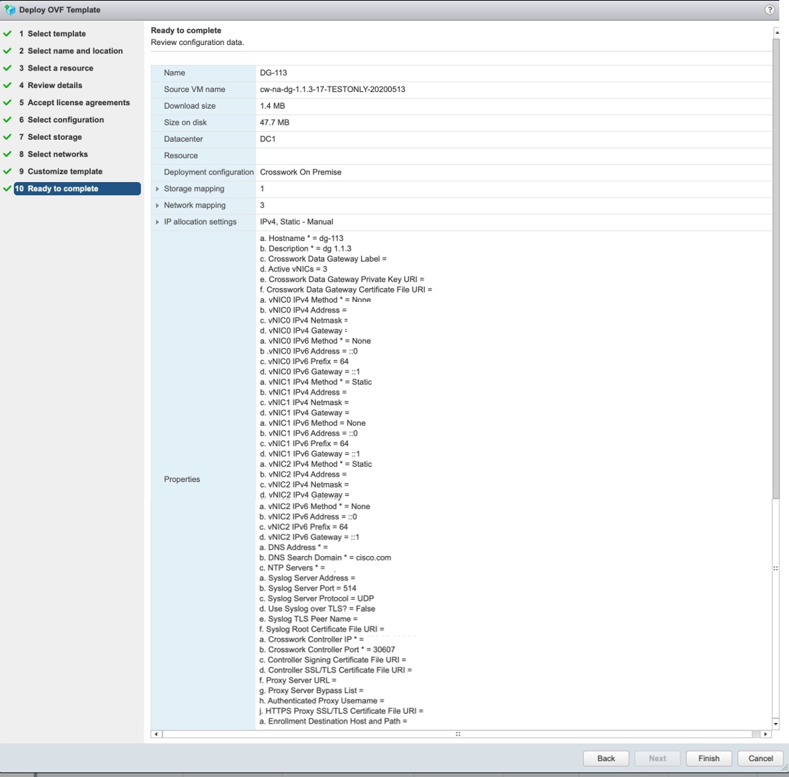Screen dimensions: 789x777
Task: Click the window resize grip corner
Action: pyautogui.click(x=784, y=767)
